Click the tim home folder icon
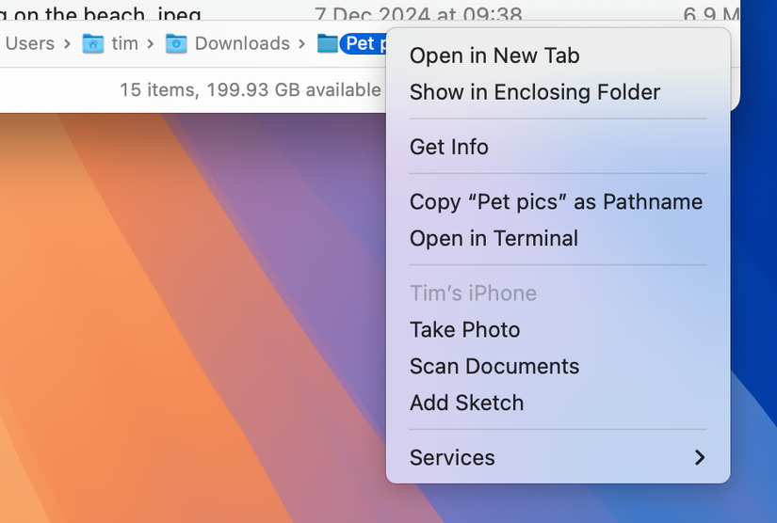Image resolution: width=777 pixels, height=523 pixels. coord(92,43)
